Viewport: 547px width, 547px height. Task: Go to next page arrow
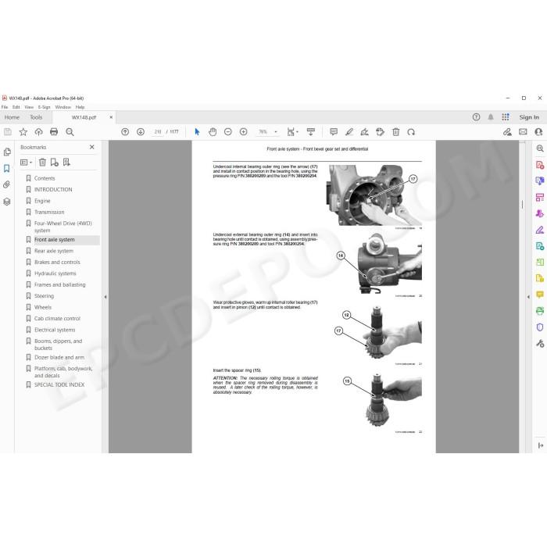141,132
